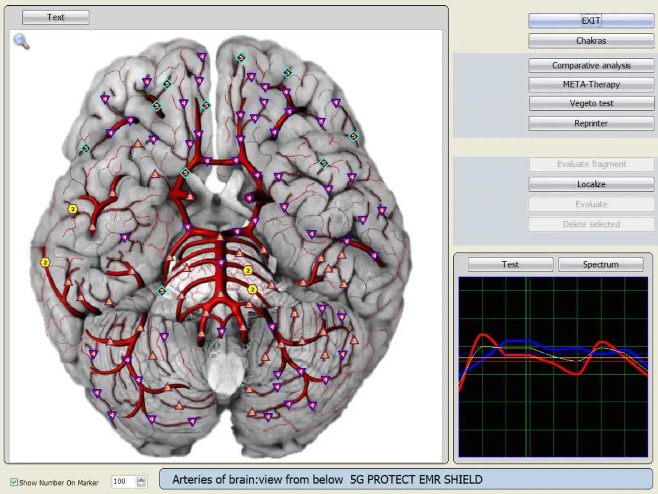
Task: Open the Chakras screen
Action: [591, 41]
